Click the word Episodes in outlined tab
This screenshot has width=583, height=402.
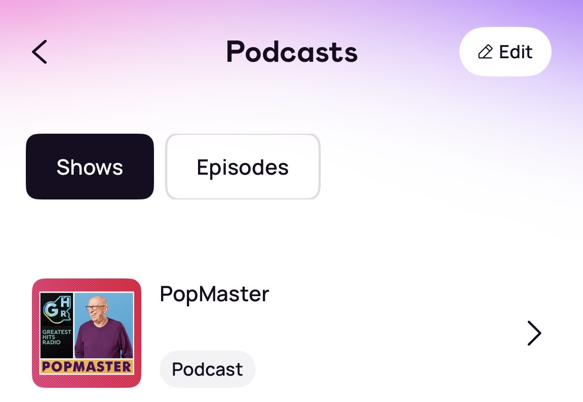243,168
